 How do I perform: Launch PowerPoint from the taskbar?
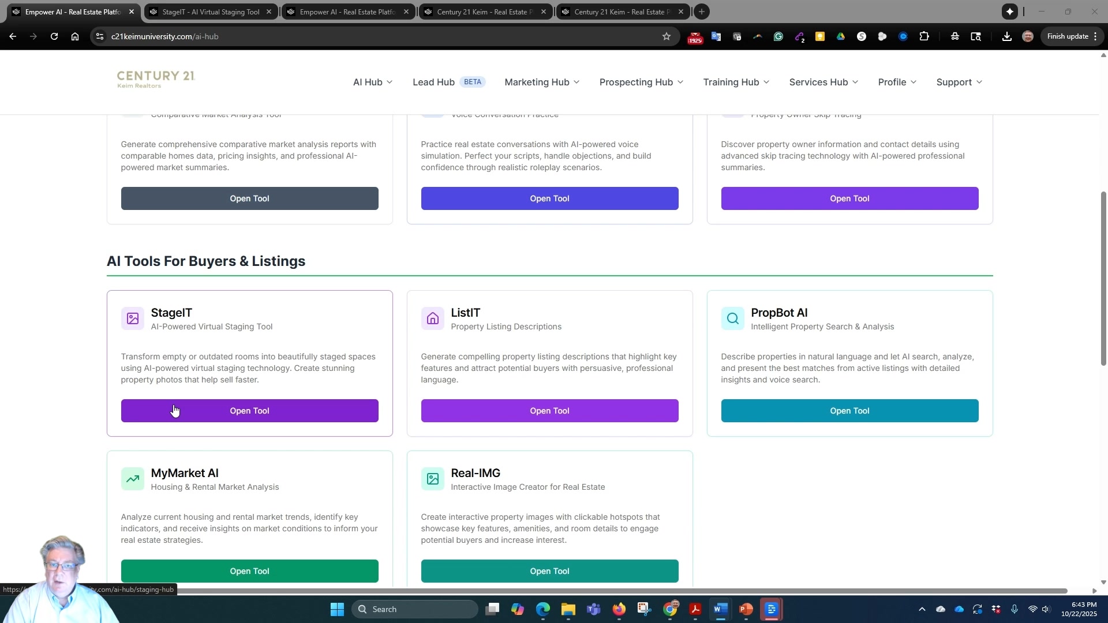[x=746, y=609]
